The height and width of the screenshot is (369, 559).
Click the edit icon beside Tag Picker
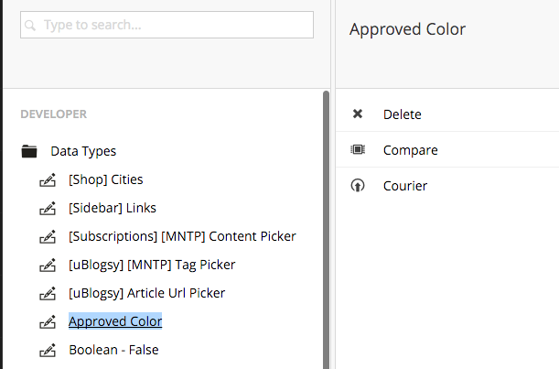coord(48,265)
